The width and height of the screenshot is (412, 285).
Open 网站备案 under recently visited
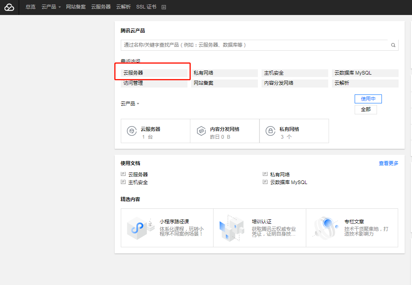(x=225, y=83)
